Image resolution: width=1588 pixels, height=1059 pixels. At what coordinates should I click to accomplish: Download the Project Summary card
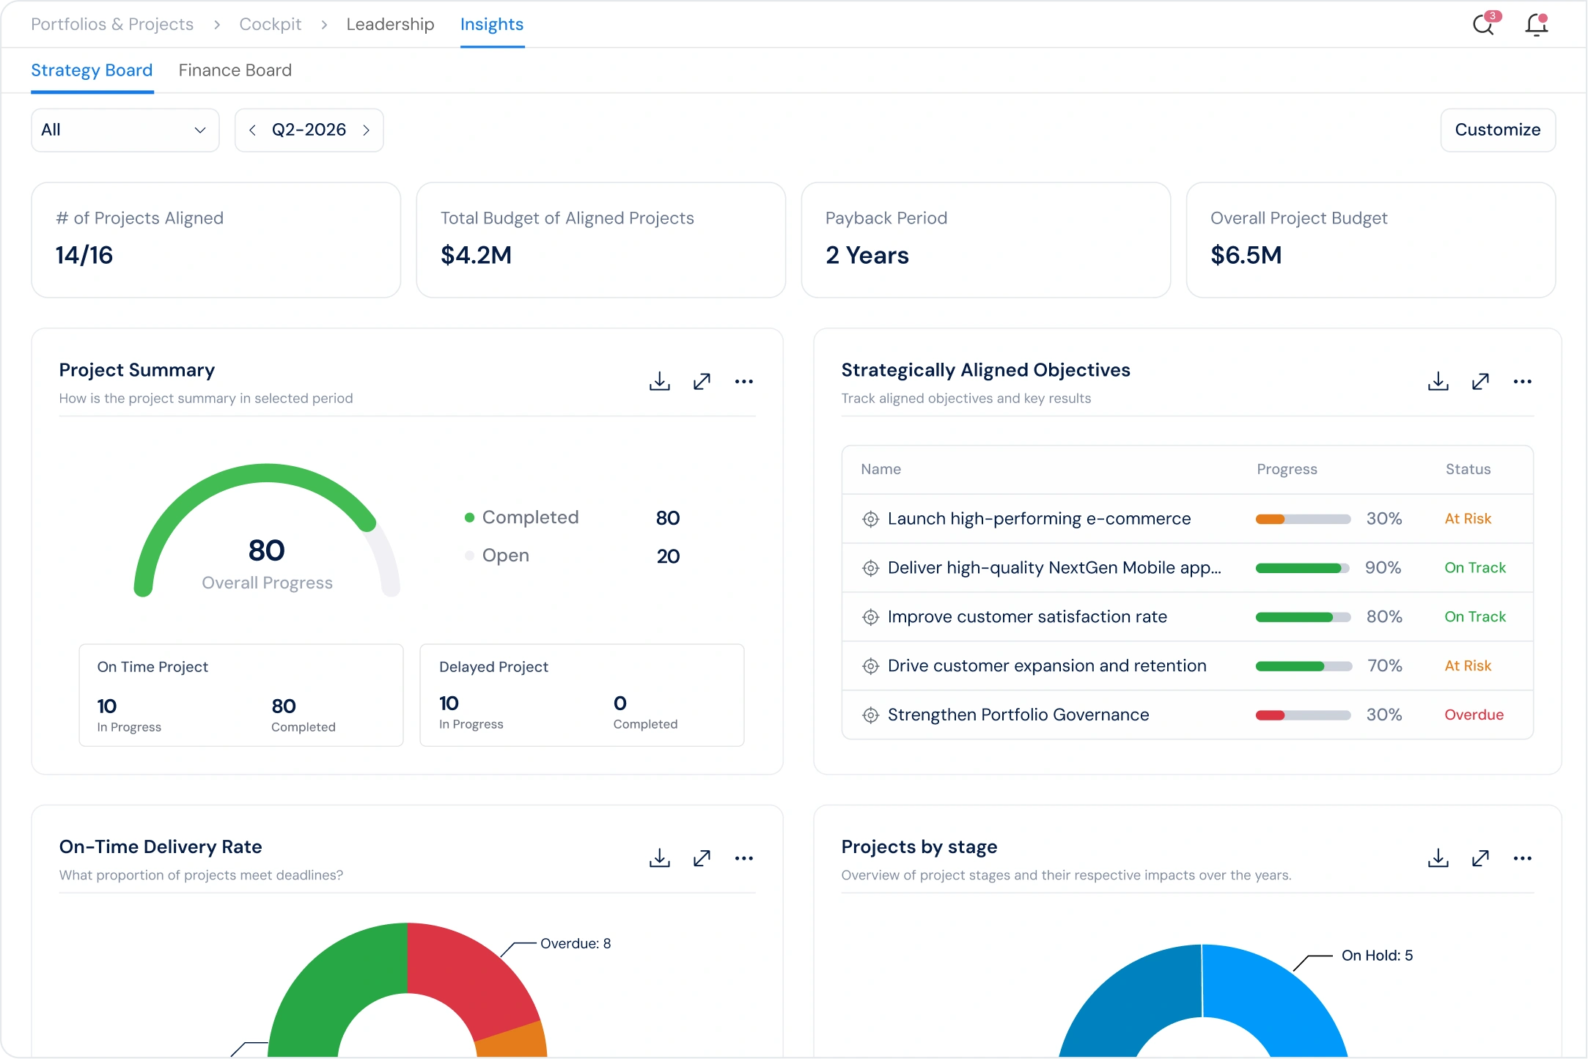click(660, 381)
